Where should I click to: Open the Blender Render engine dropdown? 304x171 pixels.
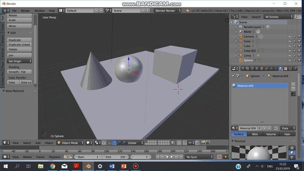point(168,10)
